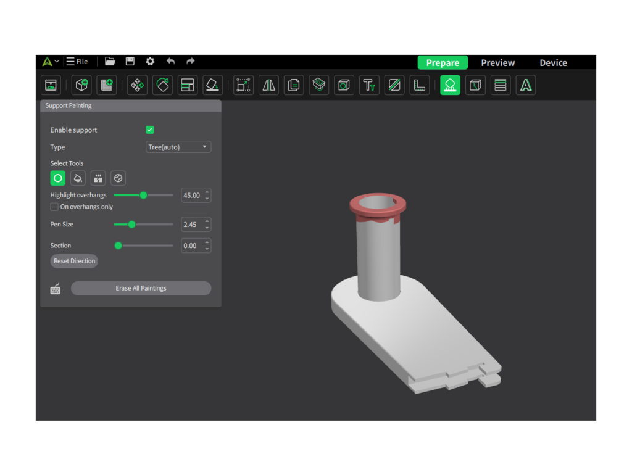Viewport: 632px width, 475px height.
Task: Select the Measure ruler tool
Action: point(420,85)
